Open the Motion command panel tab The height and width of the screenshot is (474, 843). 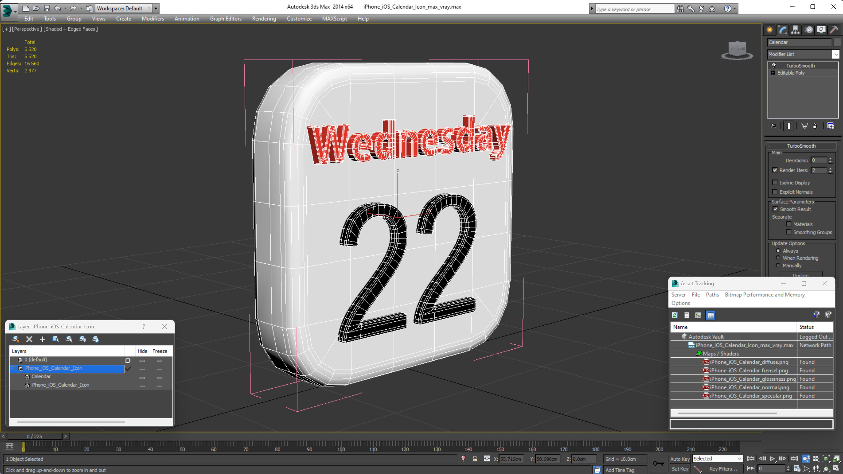click(809, 30)
